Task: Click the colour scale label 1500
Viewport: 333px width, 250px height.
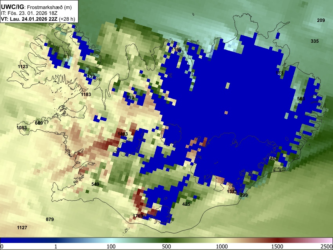Action: [277, 246]
